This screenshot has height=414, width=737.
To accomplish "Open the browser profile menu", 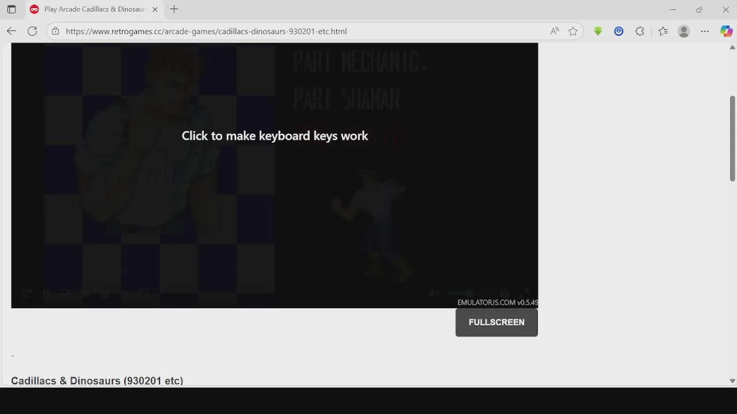I will (684, 31).
